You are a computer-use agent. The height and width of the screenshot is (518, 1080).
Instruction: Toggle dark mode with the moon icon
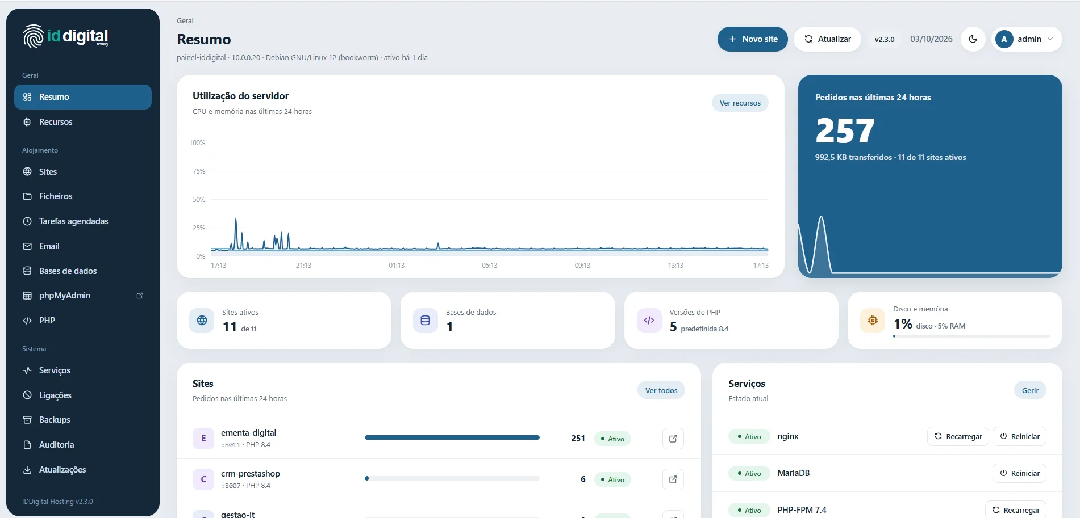click(973, 39)
